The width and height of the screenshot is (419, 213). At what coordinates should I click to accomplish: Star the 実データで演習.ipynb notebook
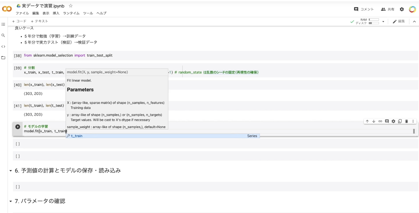pyautogui.click(x=70, y=5)
